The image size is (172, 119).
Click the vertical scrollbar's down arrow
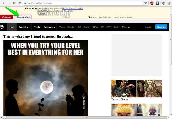tap(171, 115)
